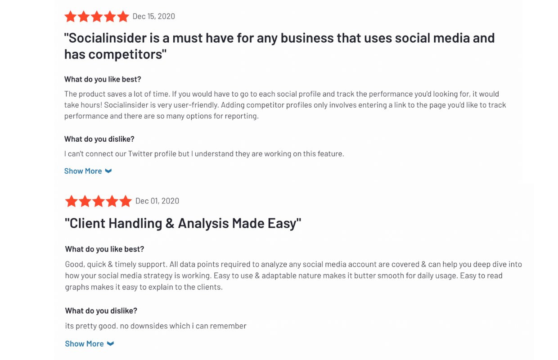The height and width of the screenshot is (360, 558).
Task: Click the third star of the Dec 01 review
Action: (98, 201)
